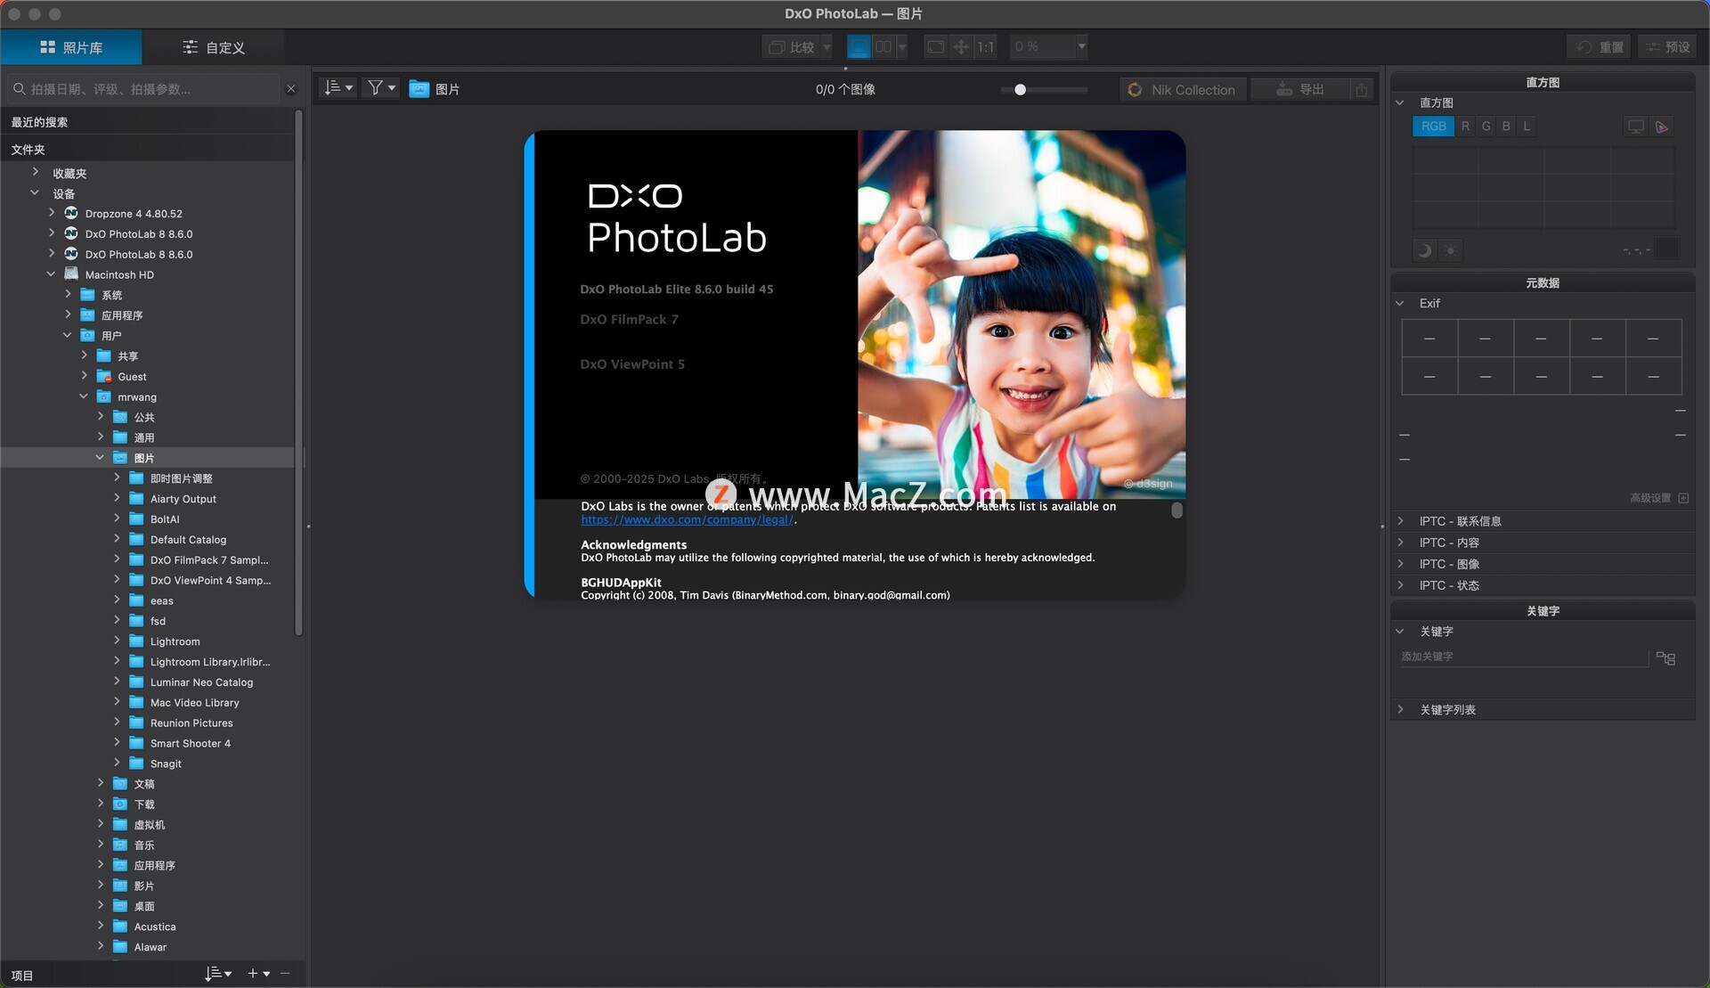1710x988 pixels.
Task: Click the Macintosh HD drive icon
Action: click(x=71, y=274)
